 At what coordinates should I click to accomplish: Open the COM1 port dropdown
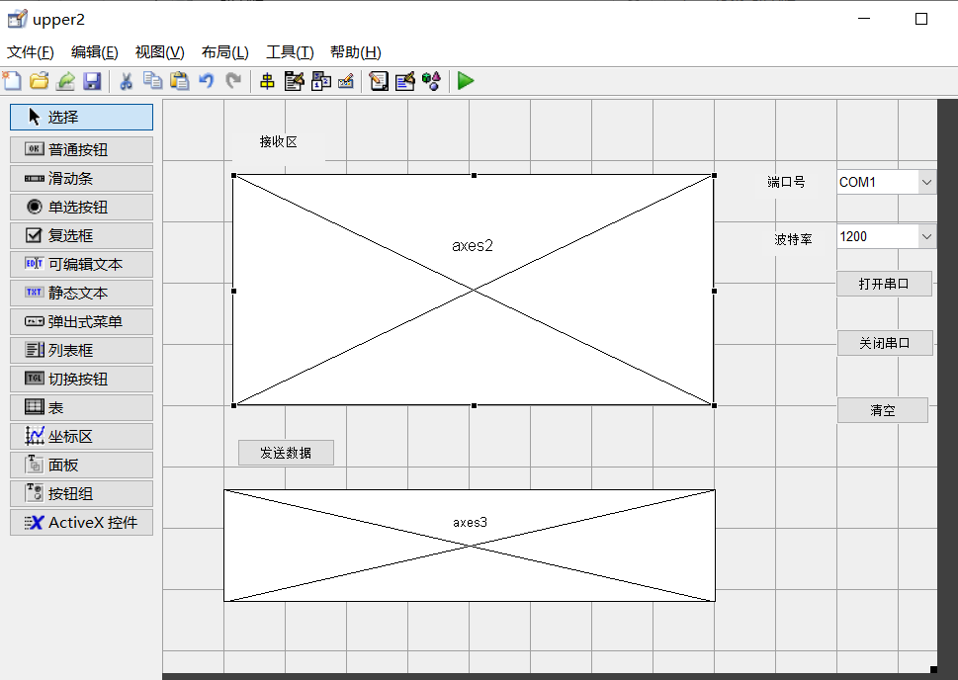tap(926, 181)
